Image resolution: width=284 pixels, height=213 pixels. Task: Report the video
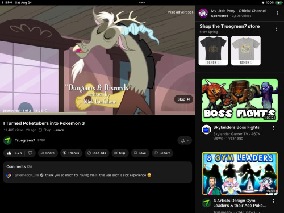pyautogui.click(x=162, y=153)
